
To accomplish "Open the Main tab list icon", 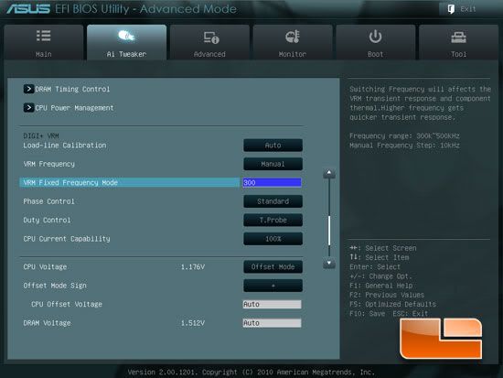I will [43, 36].
